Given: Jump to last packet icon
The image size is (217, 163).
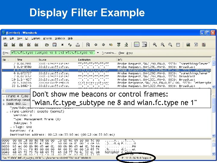Looking at the screenshot, I should (x=126, y=45).
